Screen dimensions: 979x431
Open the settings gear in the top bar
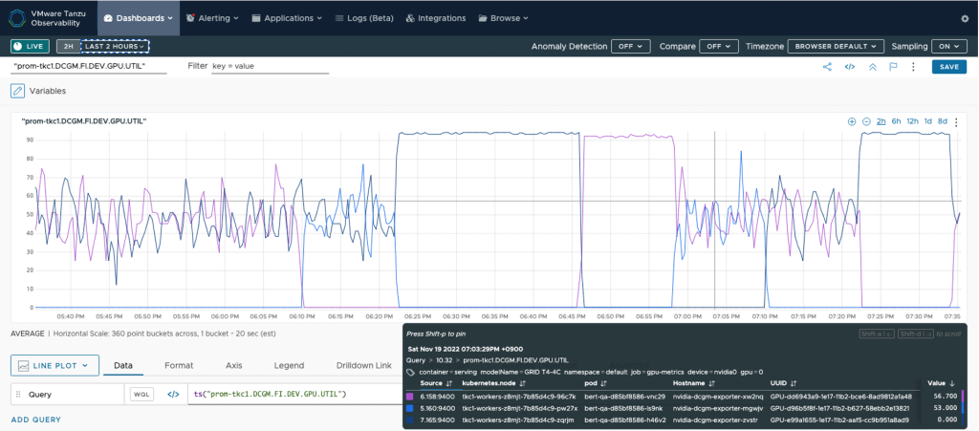click(965, 18)
